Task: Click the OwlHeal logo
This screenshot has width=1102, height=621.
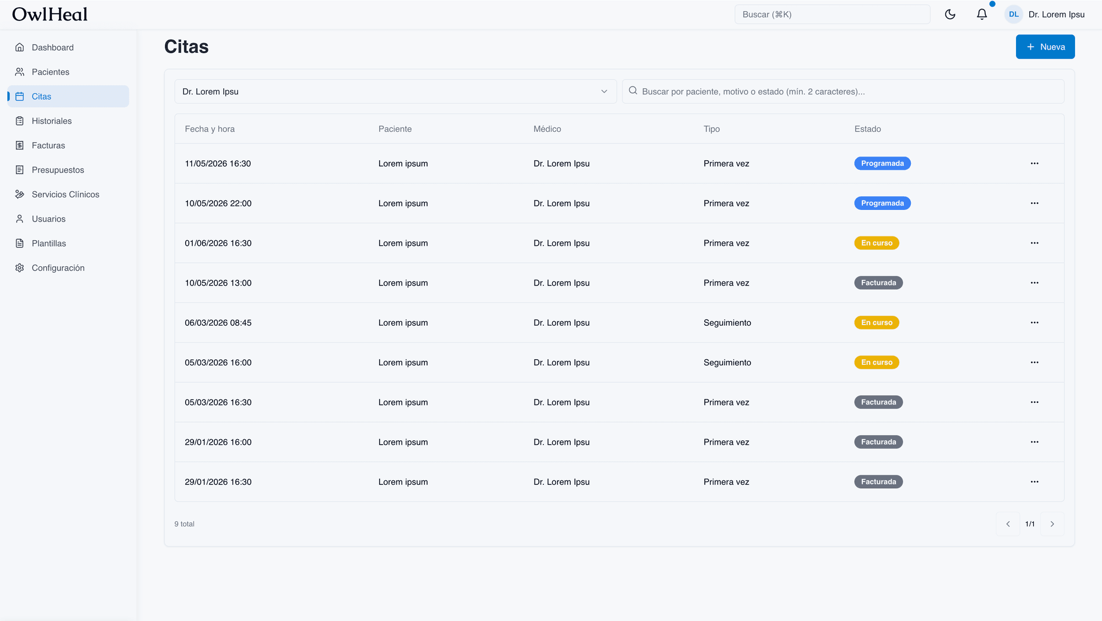Action: (x=50, y=14)
